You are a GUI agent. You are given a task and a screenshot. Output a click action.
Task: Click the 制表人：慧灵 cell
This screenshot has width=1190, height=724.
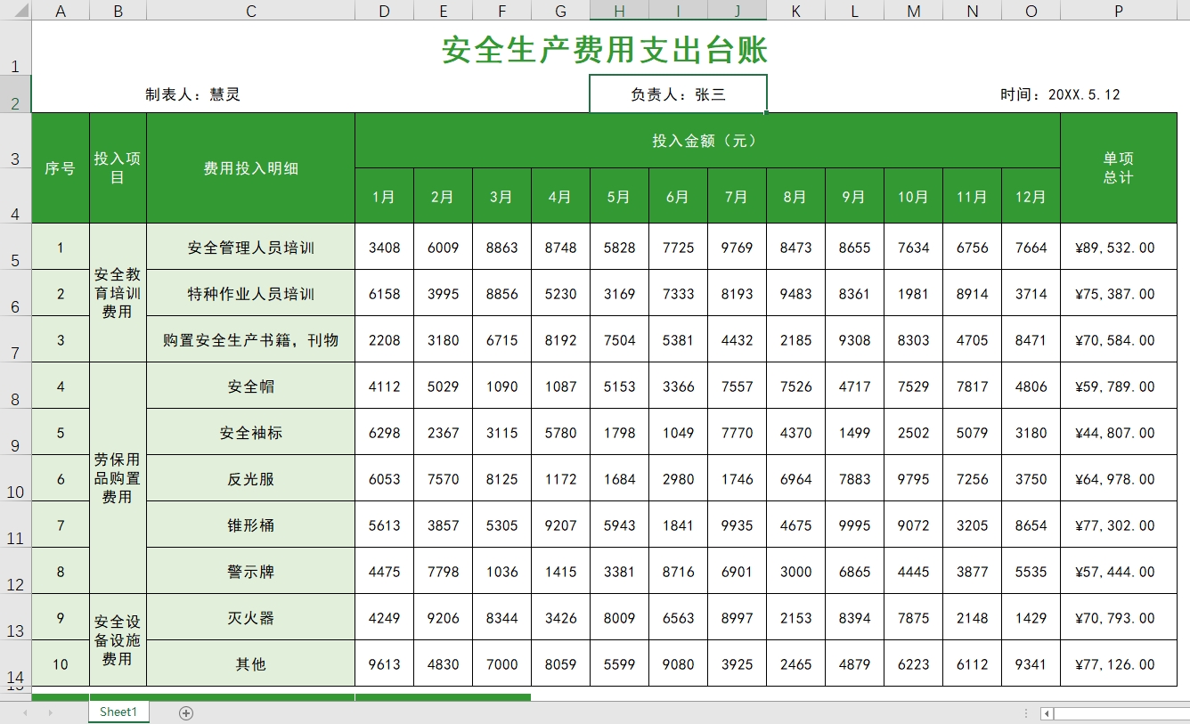(192, 94)
